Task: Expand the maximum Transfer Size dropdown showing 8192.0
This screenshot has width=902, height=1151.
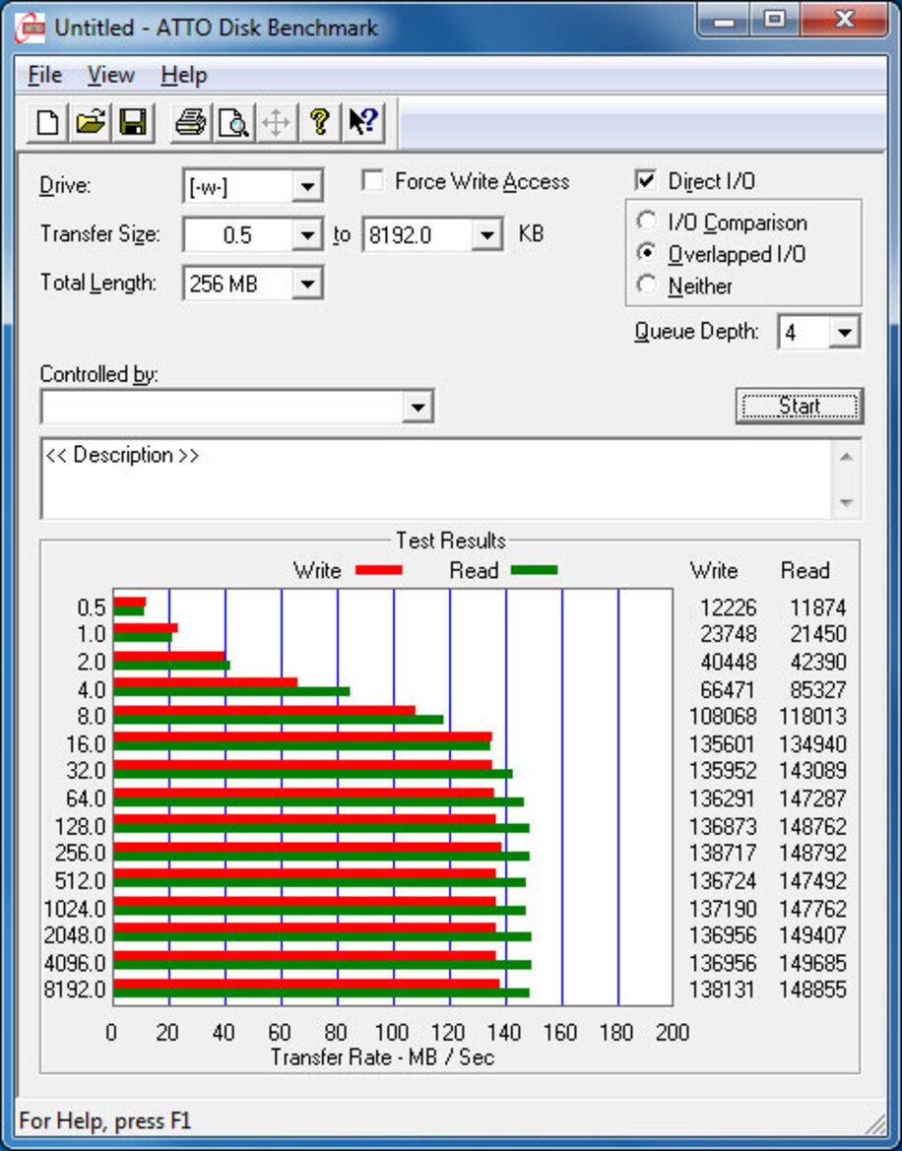Action: pos(487,235)
